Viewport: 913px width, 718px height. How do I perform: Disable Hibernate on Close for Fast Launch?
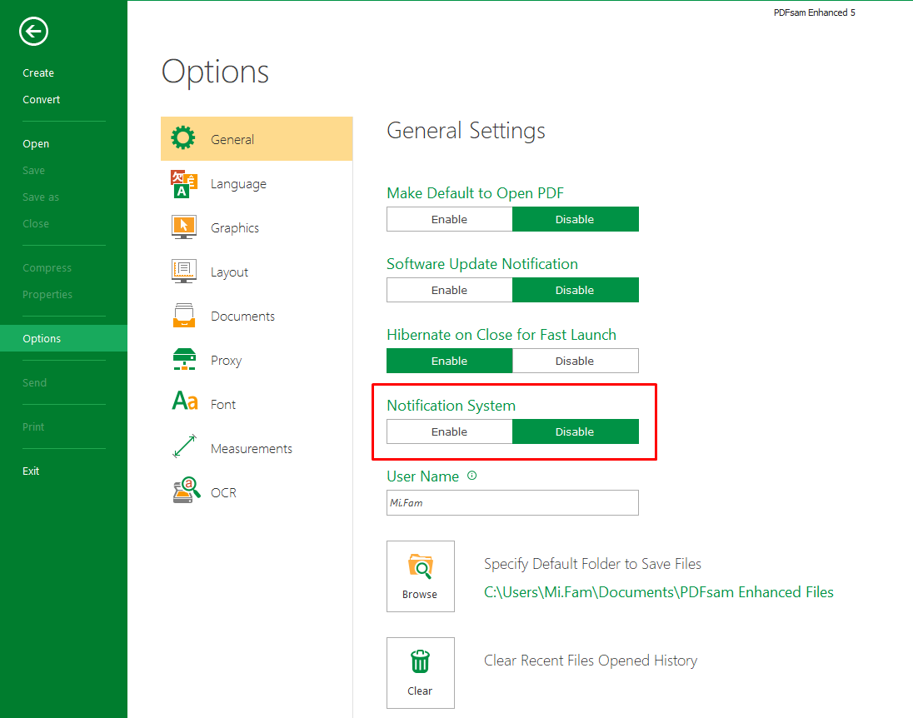coord(576,361)
